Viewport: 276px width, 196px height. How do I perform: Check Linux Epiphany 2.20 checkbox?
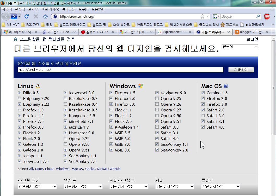click(x=19, y=98)
